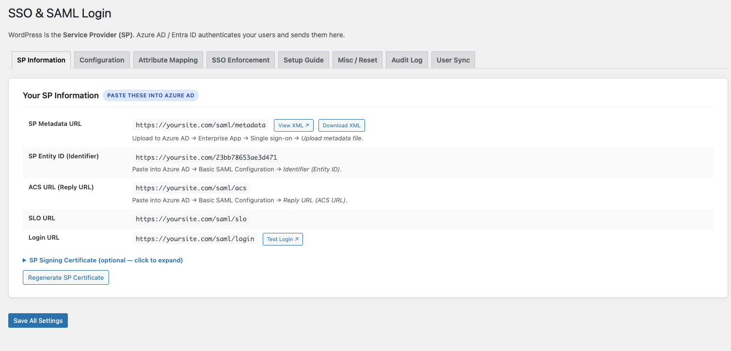Select the SP Entity ID URL value
The height and width of the screenshot is (351, 731).
tap(207, 157)
